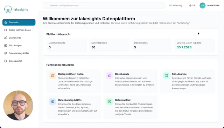224x128 pixels.
Task: Open the Datenkatalog & KPIs card title
Action: click(x=70, y=100)
